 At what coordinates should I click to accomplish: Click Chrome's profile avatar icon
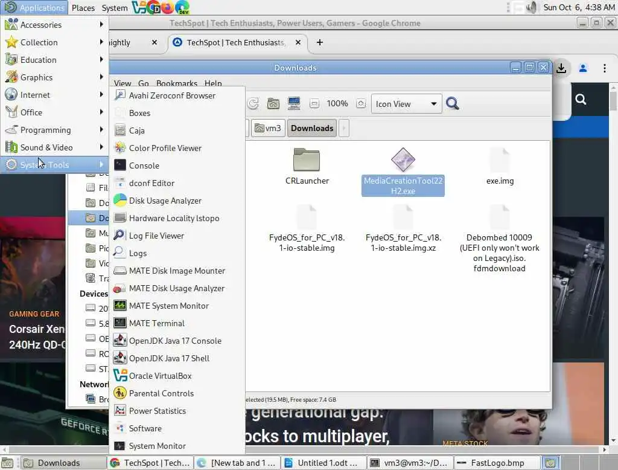583,68
